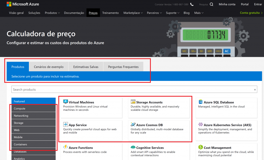Click the search magnifier icon in header
The image size is (264, 160).
click(211, 4)
